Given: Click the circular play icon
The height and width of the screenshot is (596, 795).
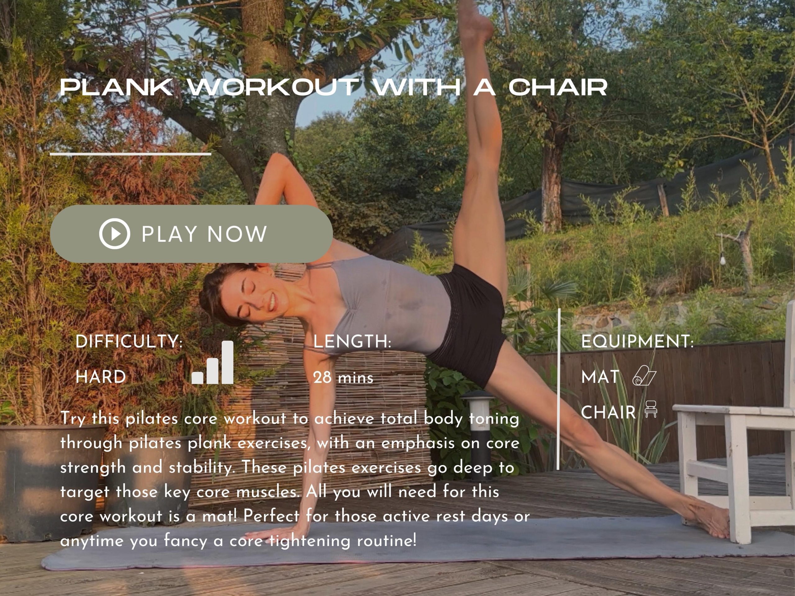Looking at the screenshot, I should [x=114, y=233].
